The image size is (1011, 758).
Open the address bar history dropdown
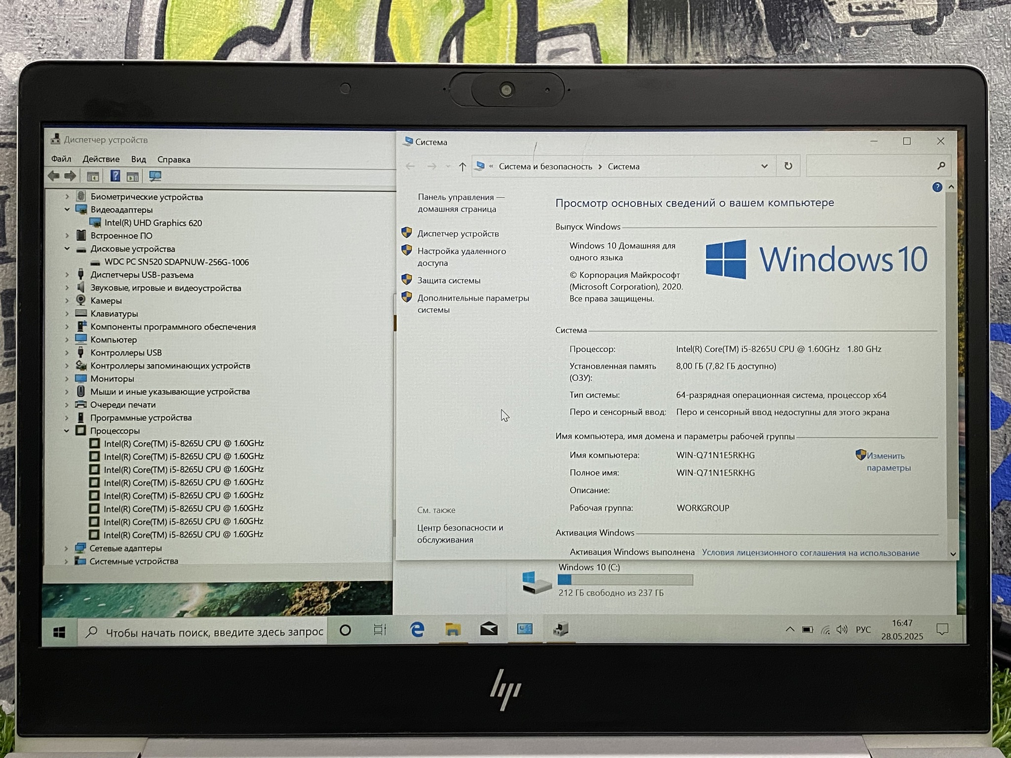pyautogui.click(x=764, y=166)
